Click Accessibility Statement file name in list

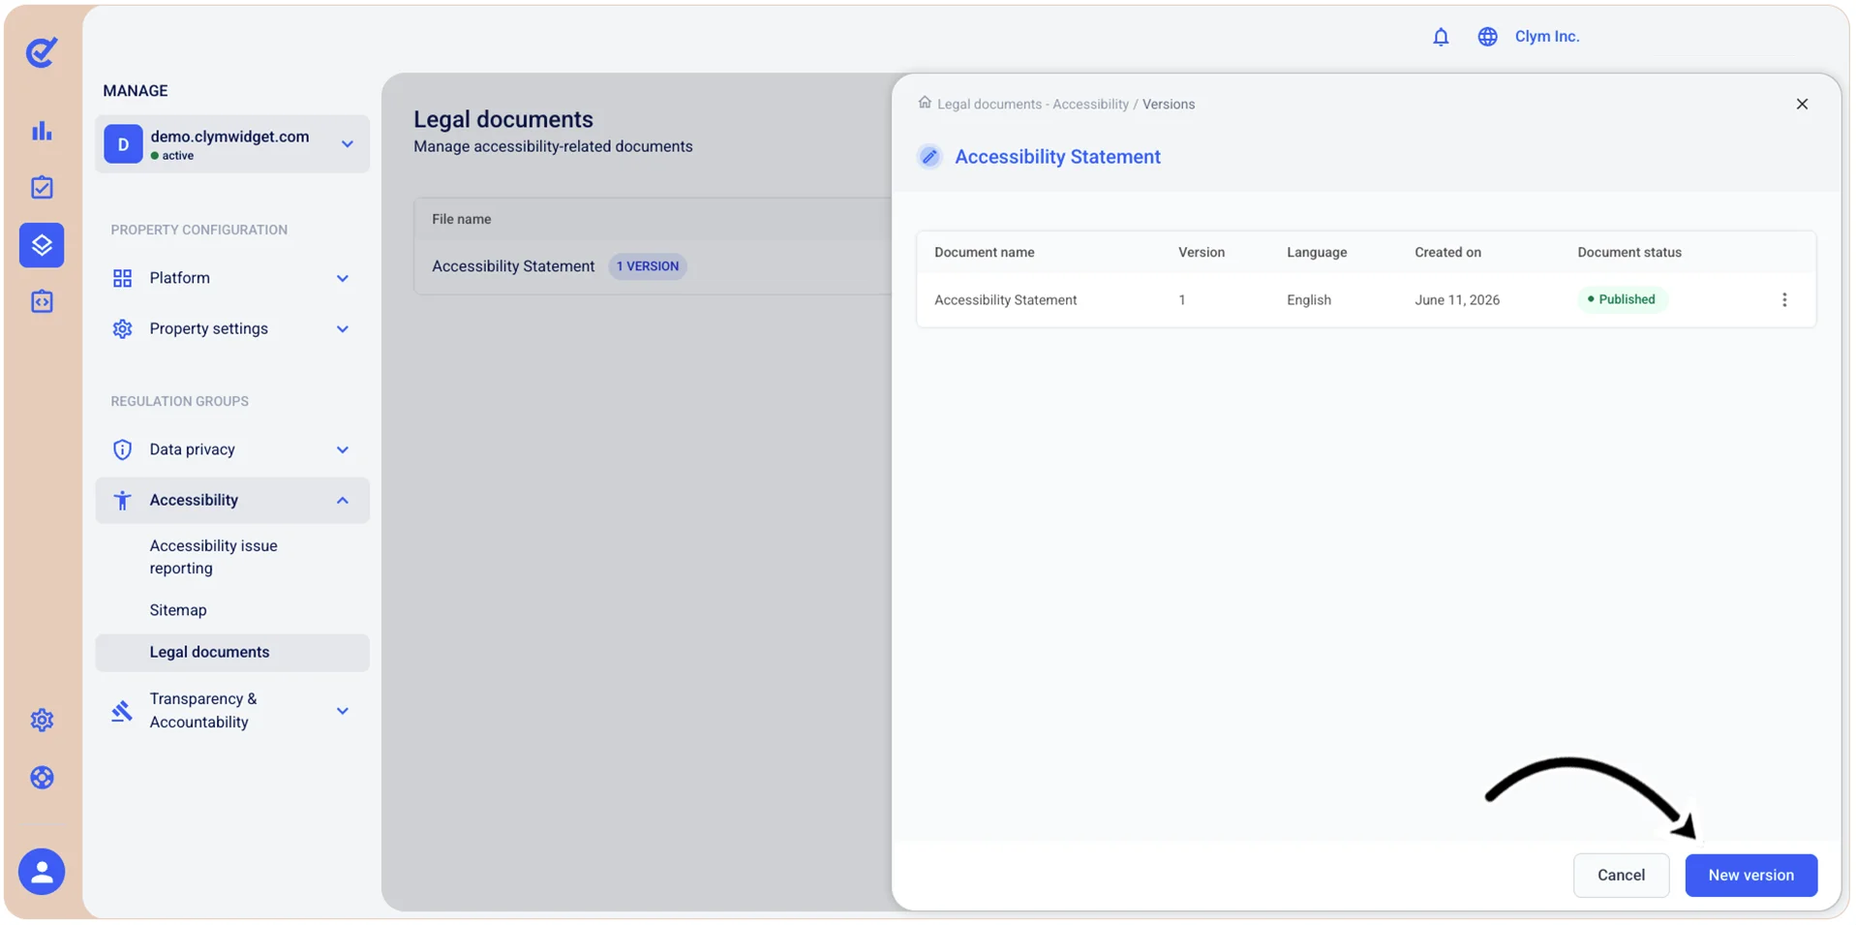(x=513, y=266)
